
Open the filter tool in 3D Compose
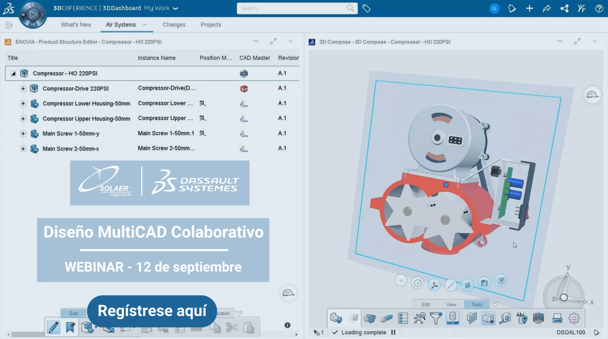click(x=436, y=318)
